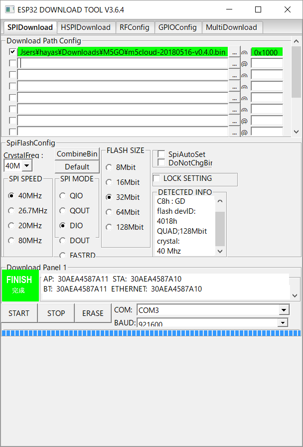This screenshot has width=303, height=447.
Task: Expand the MAC address info down arrow
Action: pyautogui.click(x=295, y=296)
